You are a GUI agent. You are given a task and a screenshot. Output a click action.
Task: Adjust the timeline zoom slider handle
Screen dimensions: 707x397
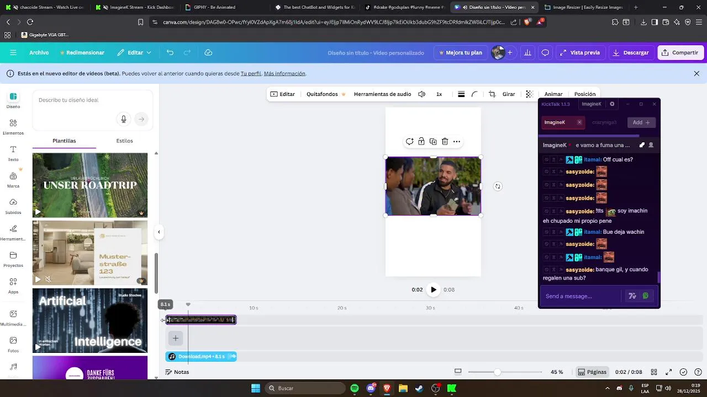[498, 372]
